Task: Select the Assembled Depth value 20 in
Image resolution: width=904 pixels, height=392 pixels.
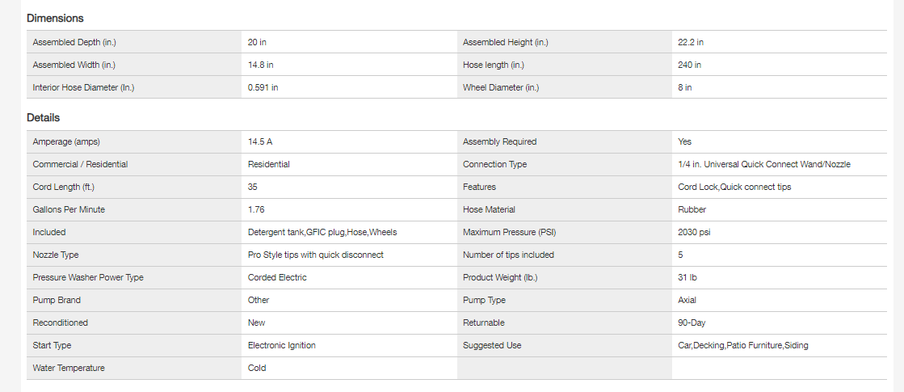Action: pos(257,42)
